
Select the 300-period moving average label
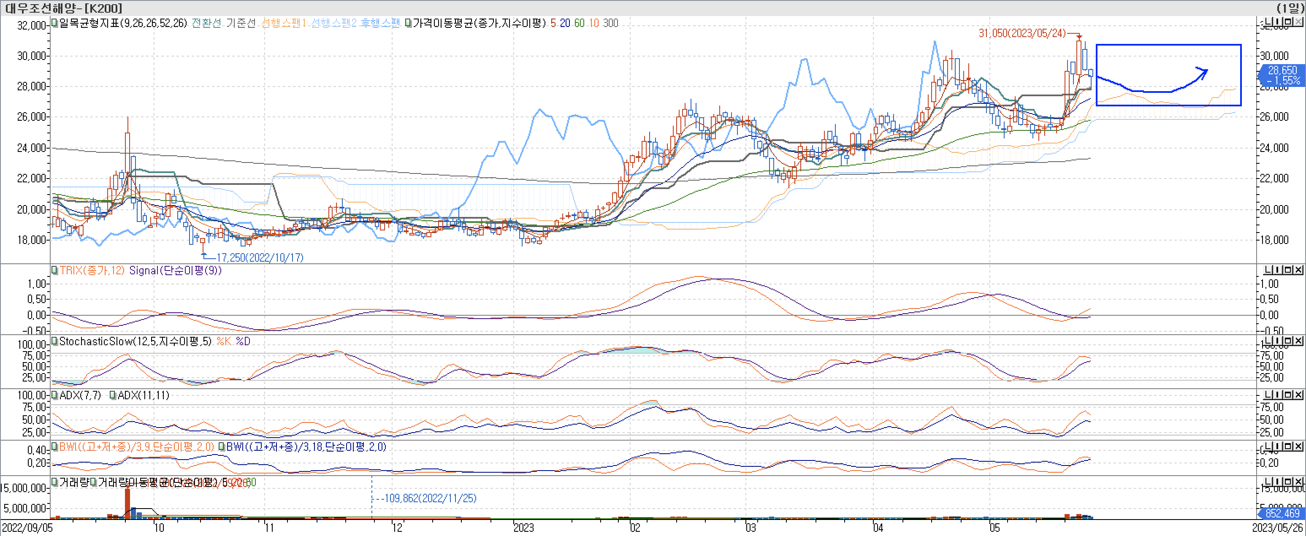(x=610, y=23)
